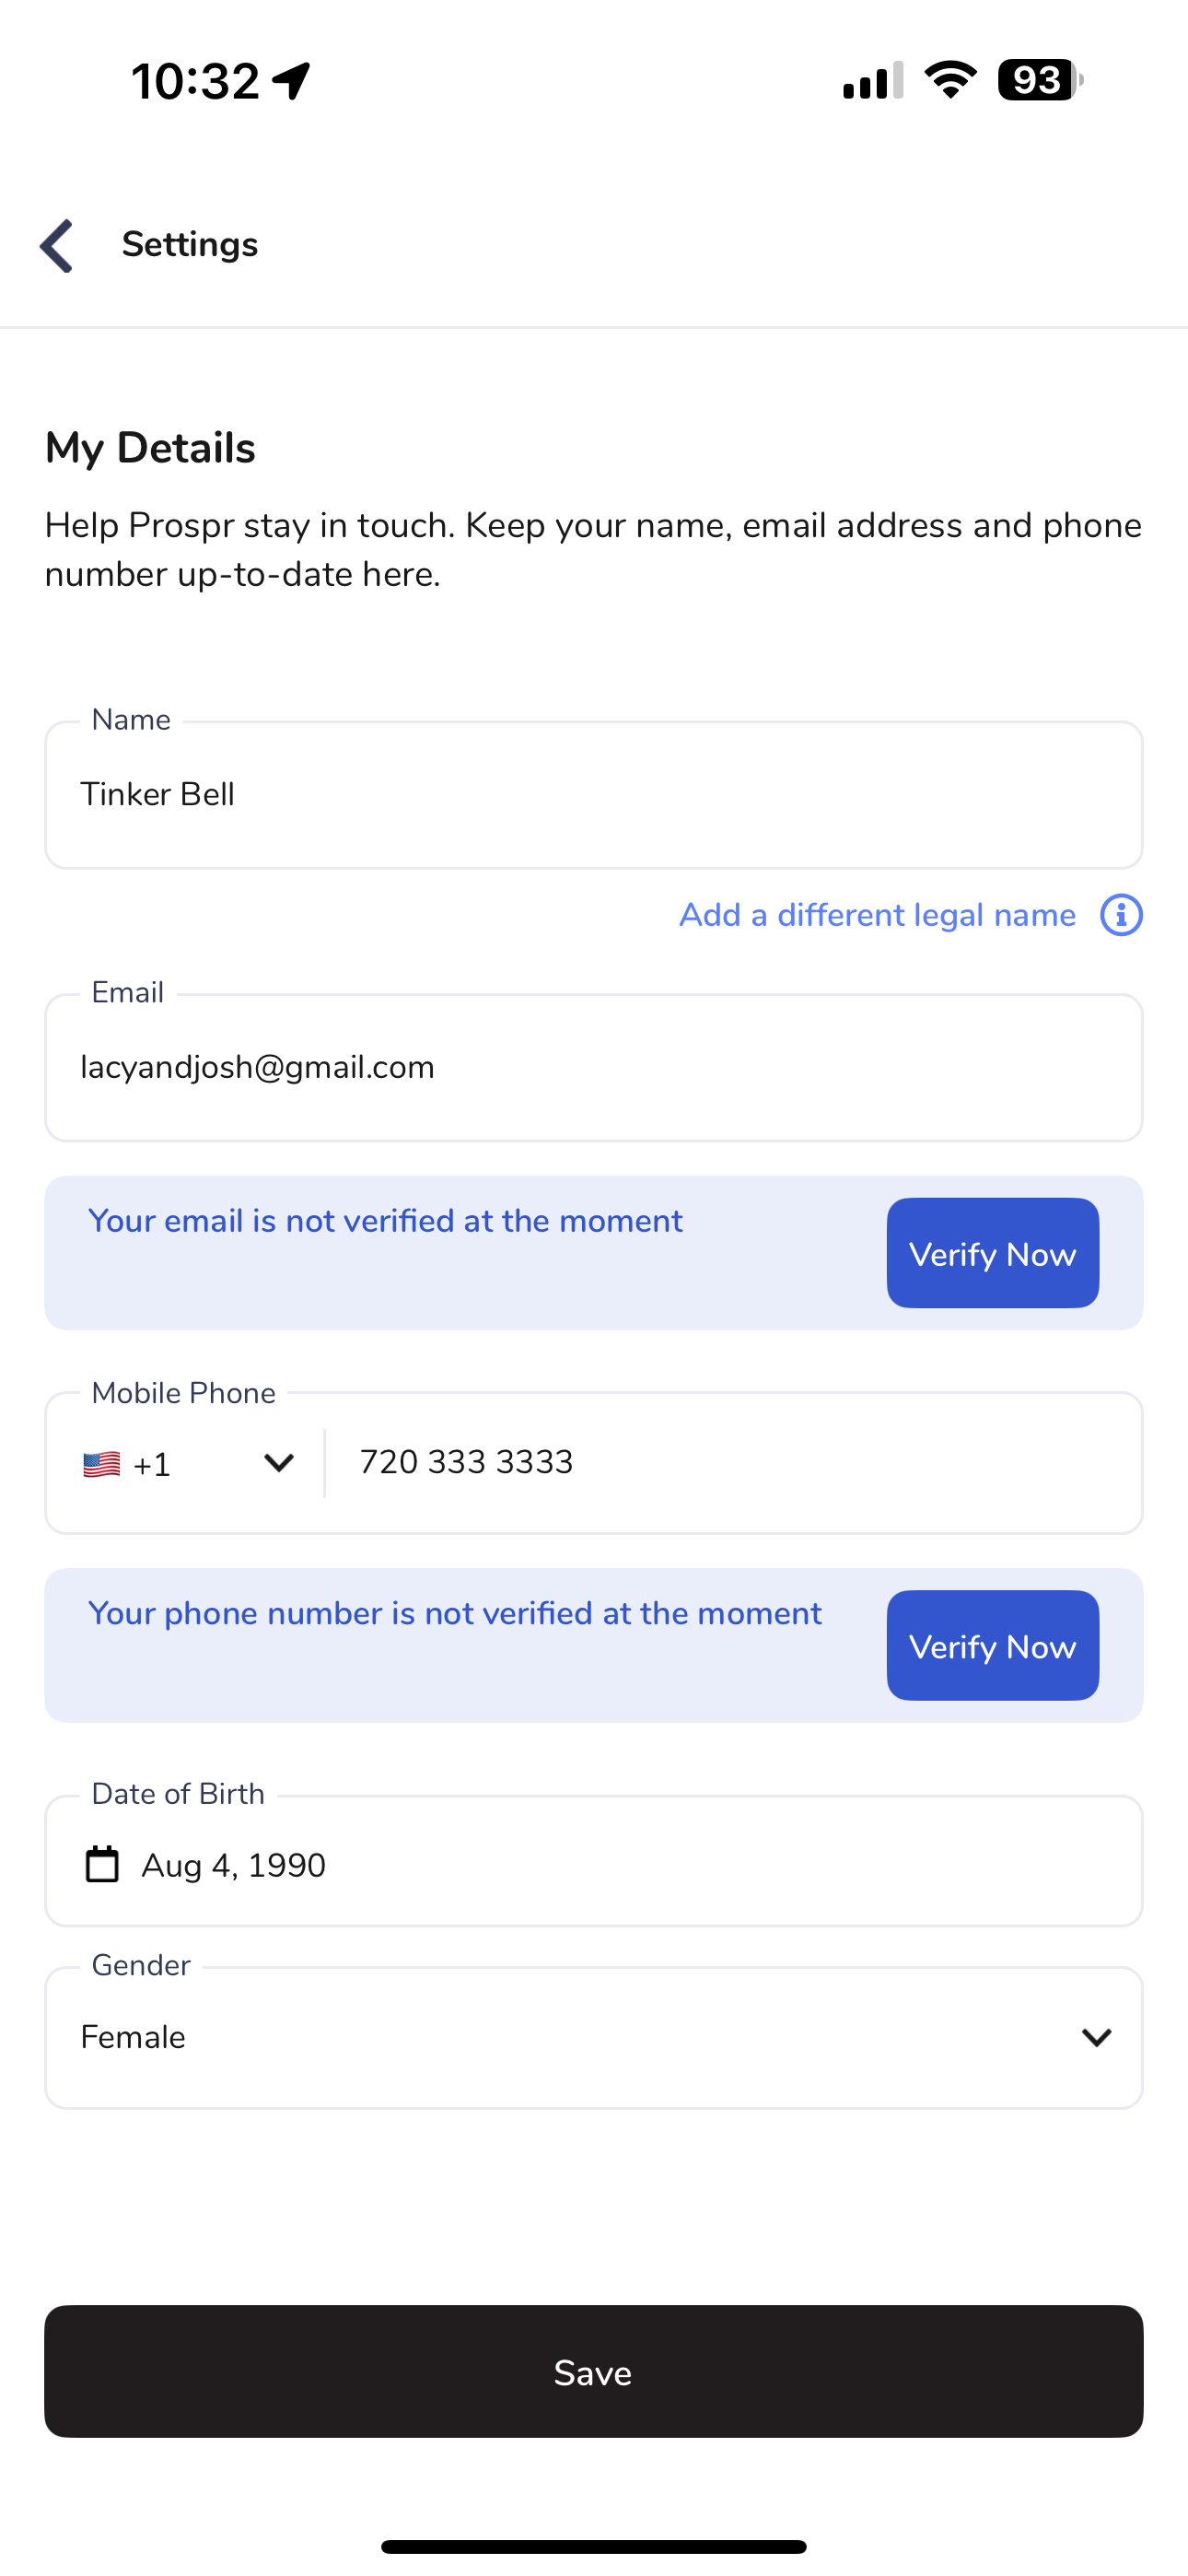Verify the phone number now
1188x2576 pixels.
992,1646
